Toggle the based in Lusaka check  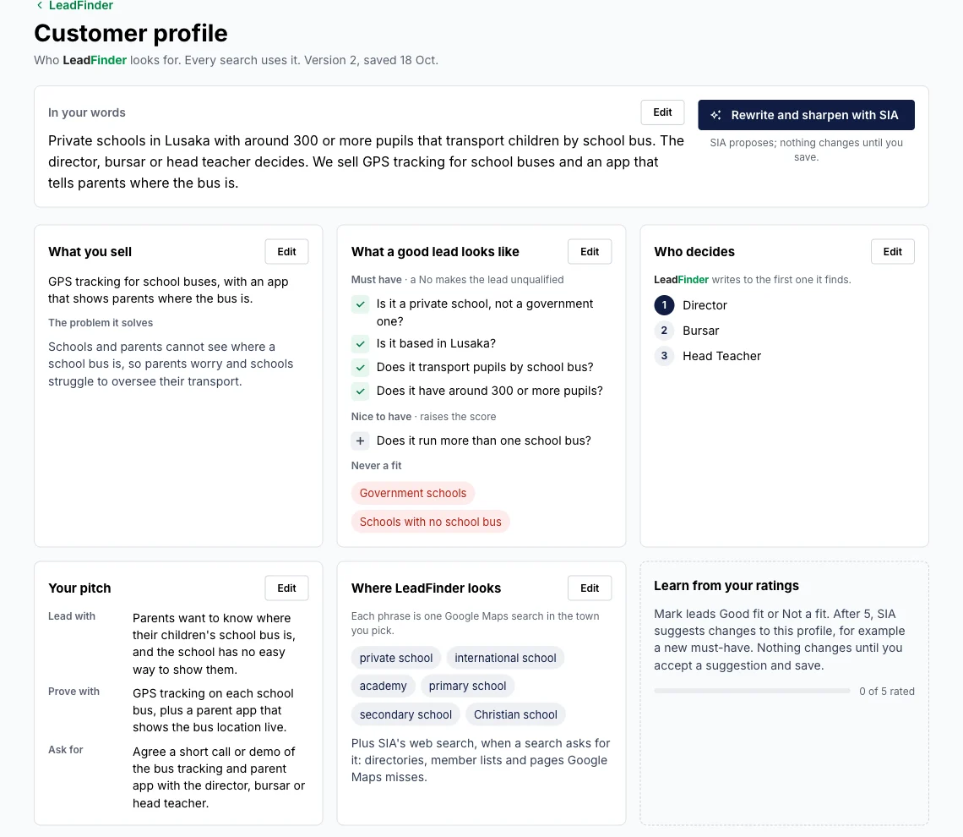[361, 344]
